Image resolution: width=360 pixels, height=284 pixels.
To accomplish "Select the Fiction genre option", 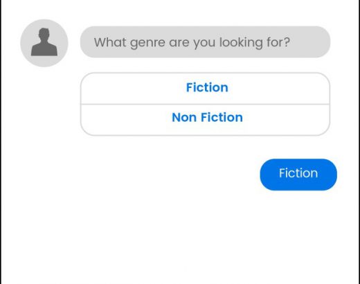I will [x=205, y=89].
